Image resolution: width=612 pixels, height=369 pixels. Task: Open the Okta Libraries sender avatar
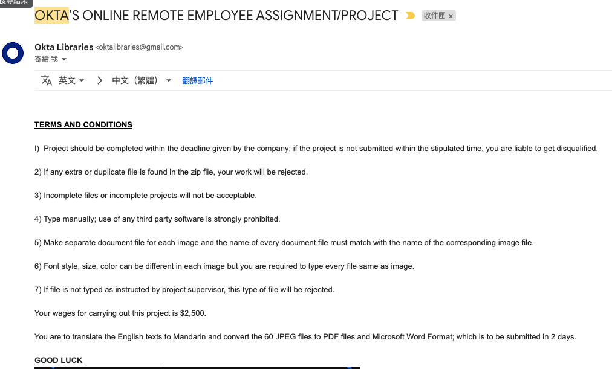point(13,53)
